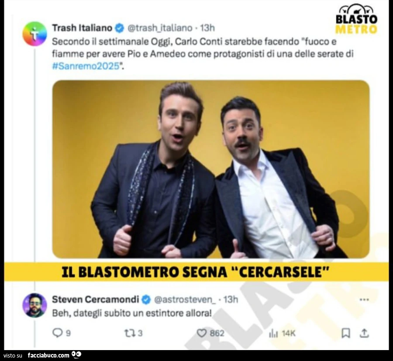
Task: Open Trash Italiano's rainbow profile avatar
Action: [35, 34]
